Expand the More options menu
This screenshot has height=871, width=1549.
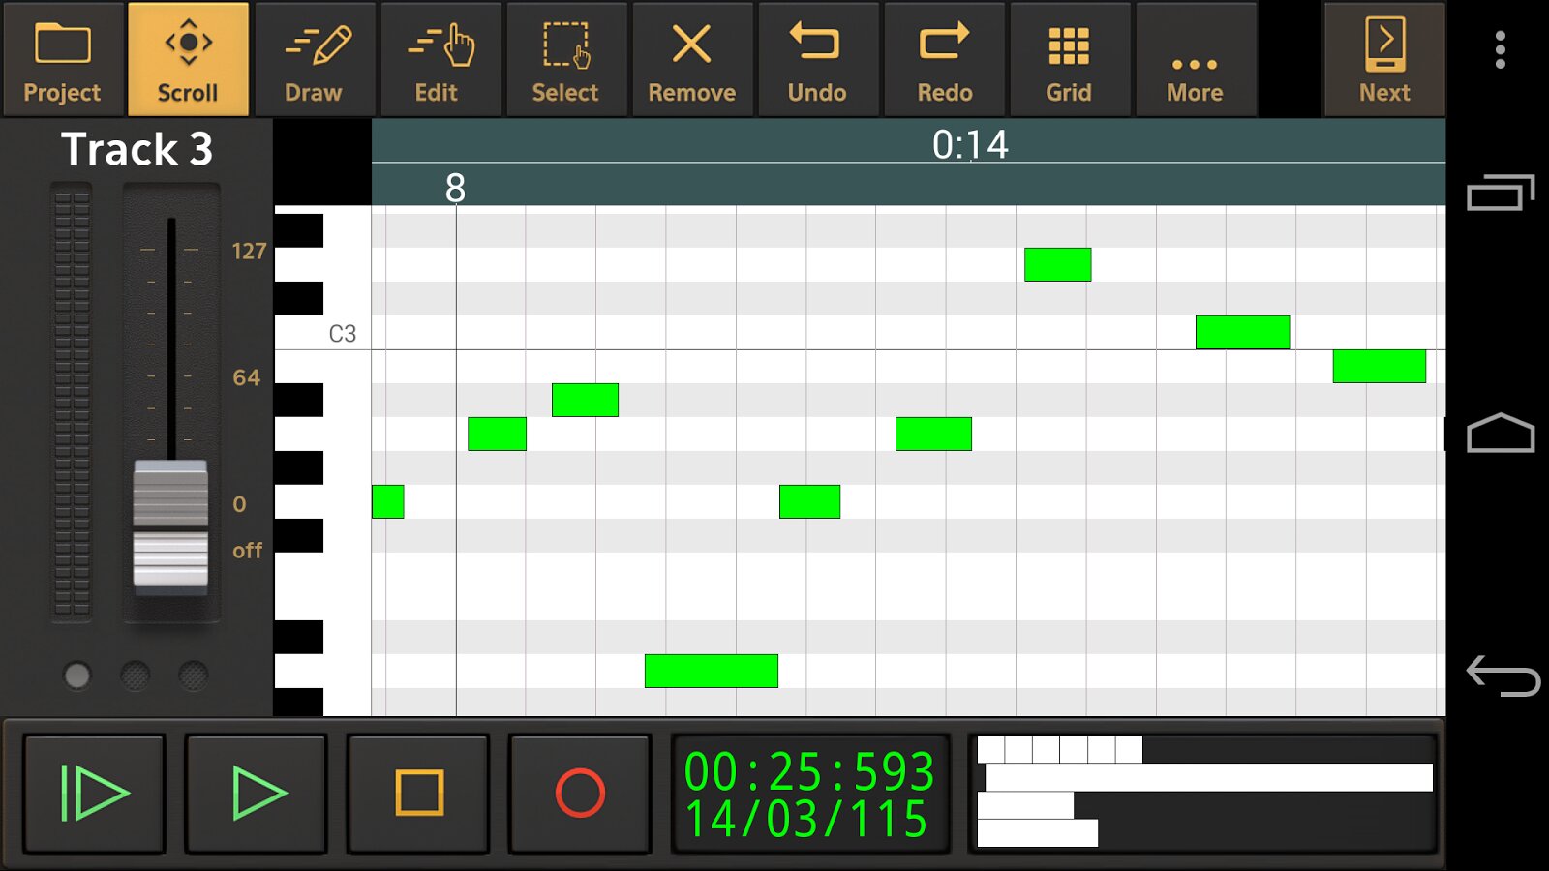1196,59
